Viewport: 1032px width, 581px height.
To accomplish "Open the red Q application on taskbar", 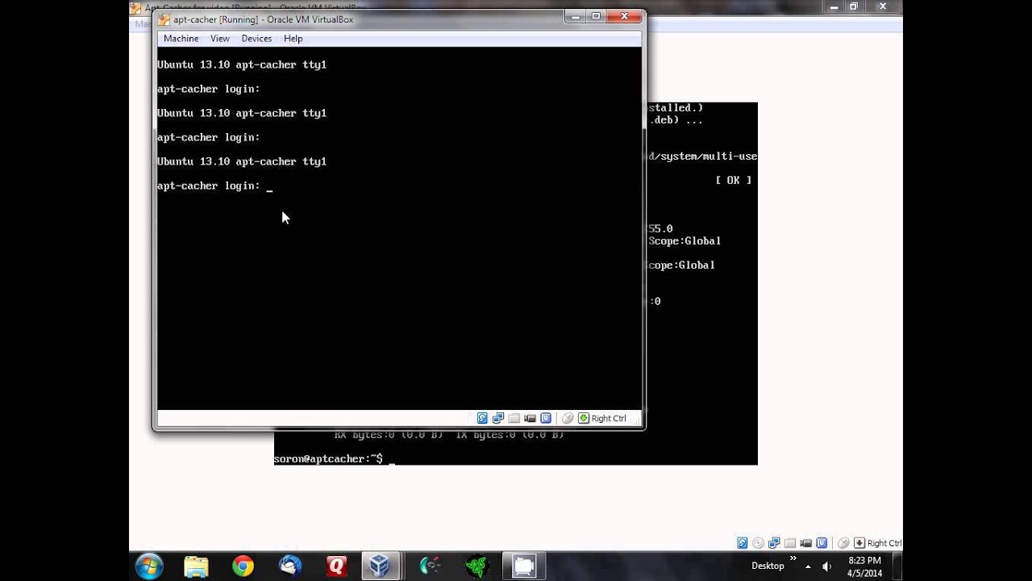I will coord(336,566).
